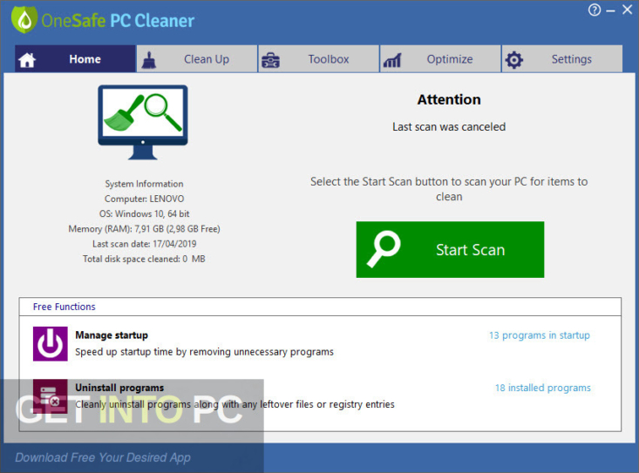Select the Uninstall programs title
The image size is (639, 473).
click(119, 388)
